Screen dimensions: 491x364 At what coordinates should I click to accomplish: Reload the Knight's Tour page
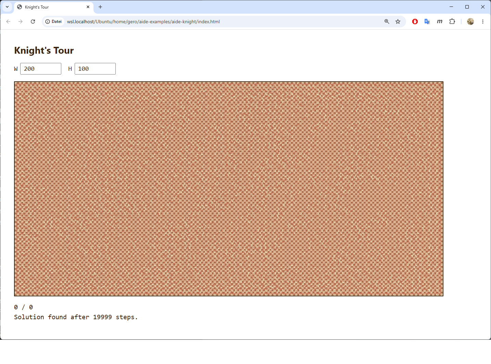[33, 22]
